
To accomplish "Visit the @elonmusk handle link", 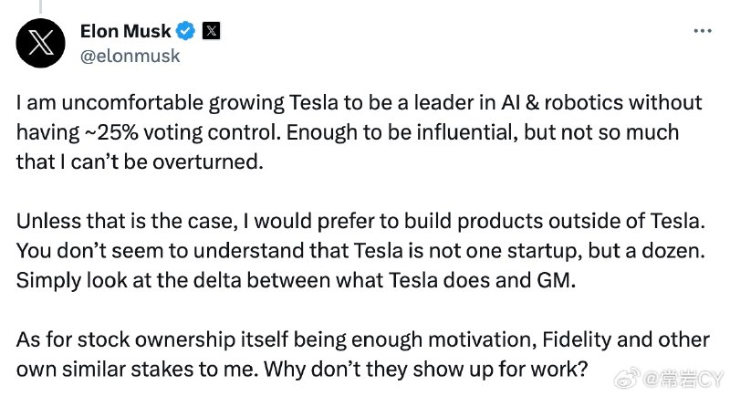I will (x=130, y=56).
